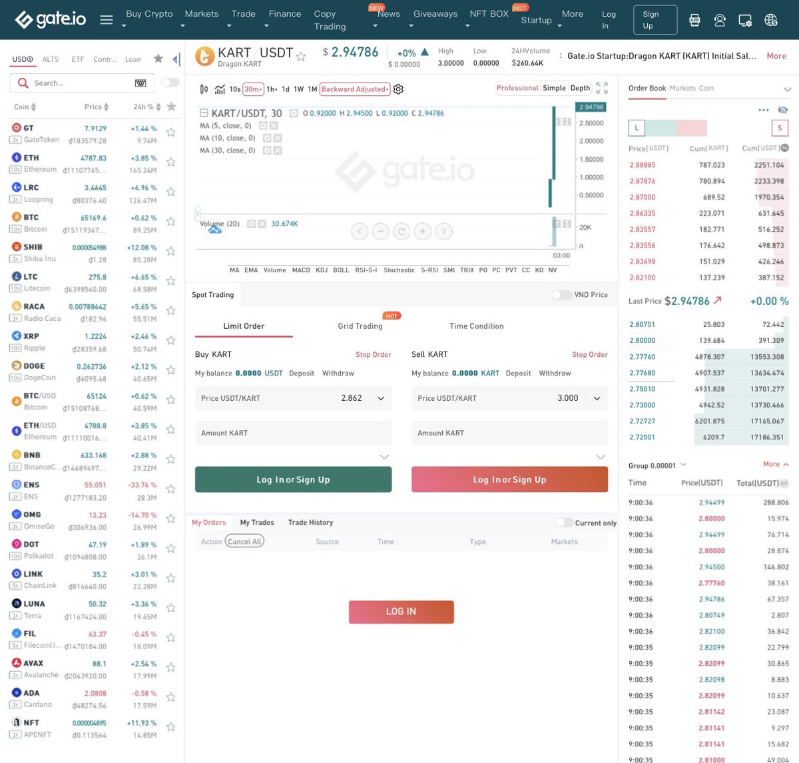This screenshot has width=799, height=763.
Task: Open the Backward Adjusted dropdown
Action: [355, 89]
